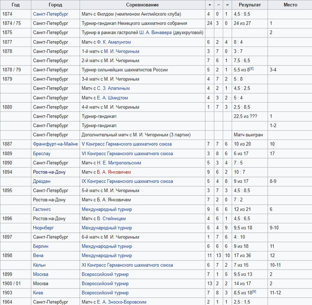The width and height of the screenshot is (312, 305).
Task: Select result cell 14 из 17
Action: tap(250, 284)
